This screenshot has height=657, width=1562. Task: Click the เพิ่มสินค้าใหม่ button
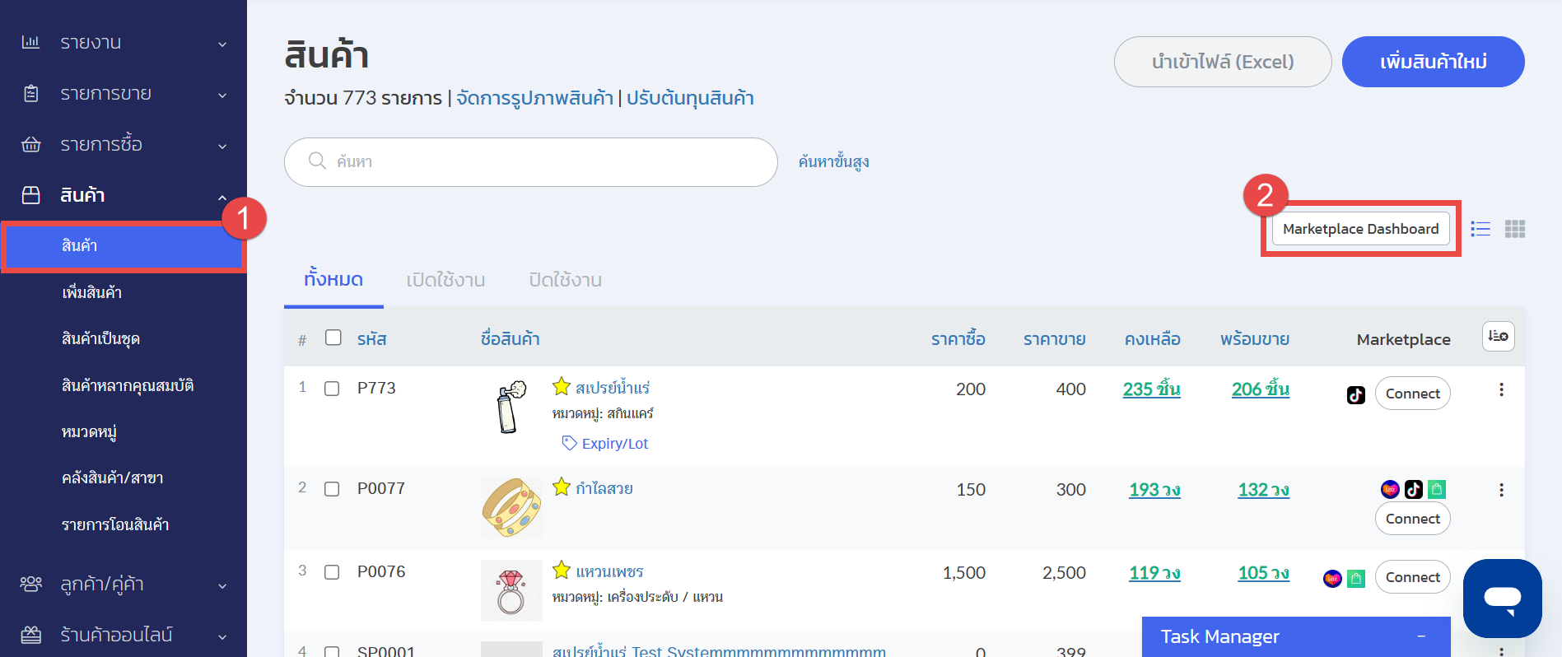(1433, 62)
